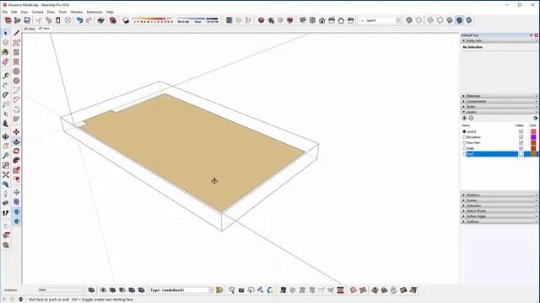Click the Floor Plan color swatch
540x303 pixels.
(533, 142)
